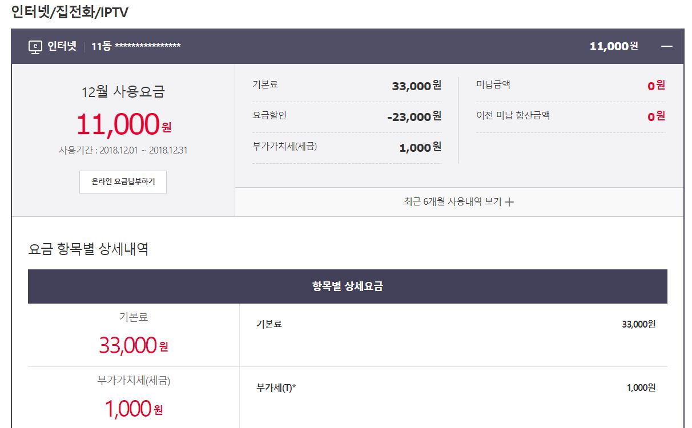Click the 요금할인 -23,000원 amount

[x=414, y=116]
